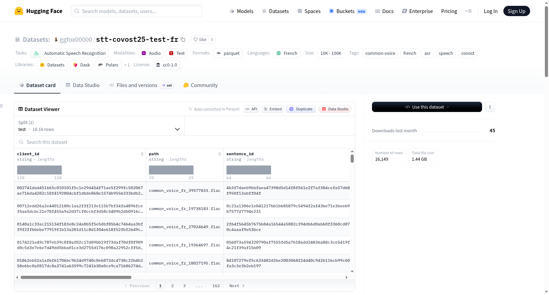Click Next page in the pagination
Screen dimensions: 549x295
coord(237,286)
